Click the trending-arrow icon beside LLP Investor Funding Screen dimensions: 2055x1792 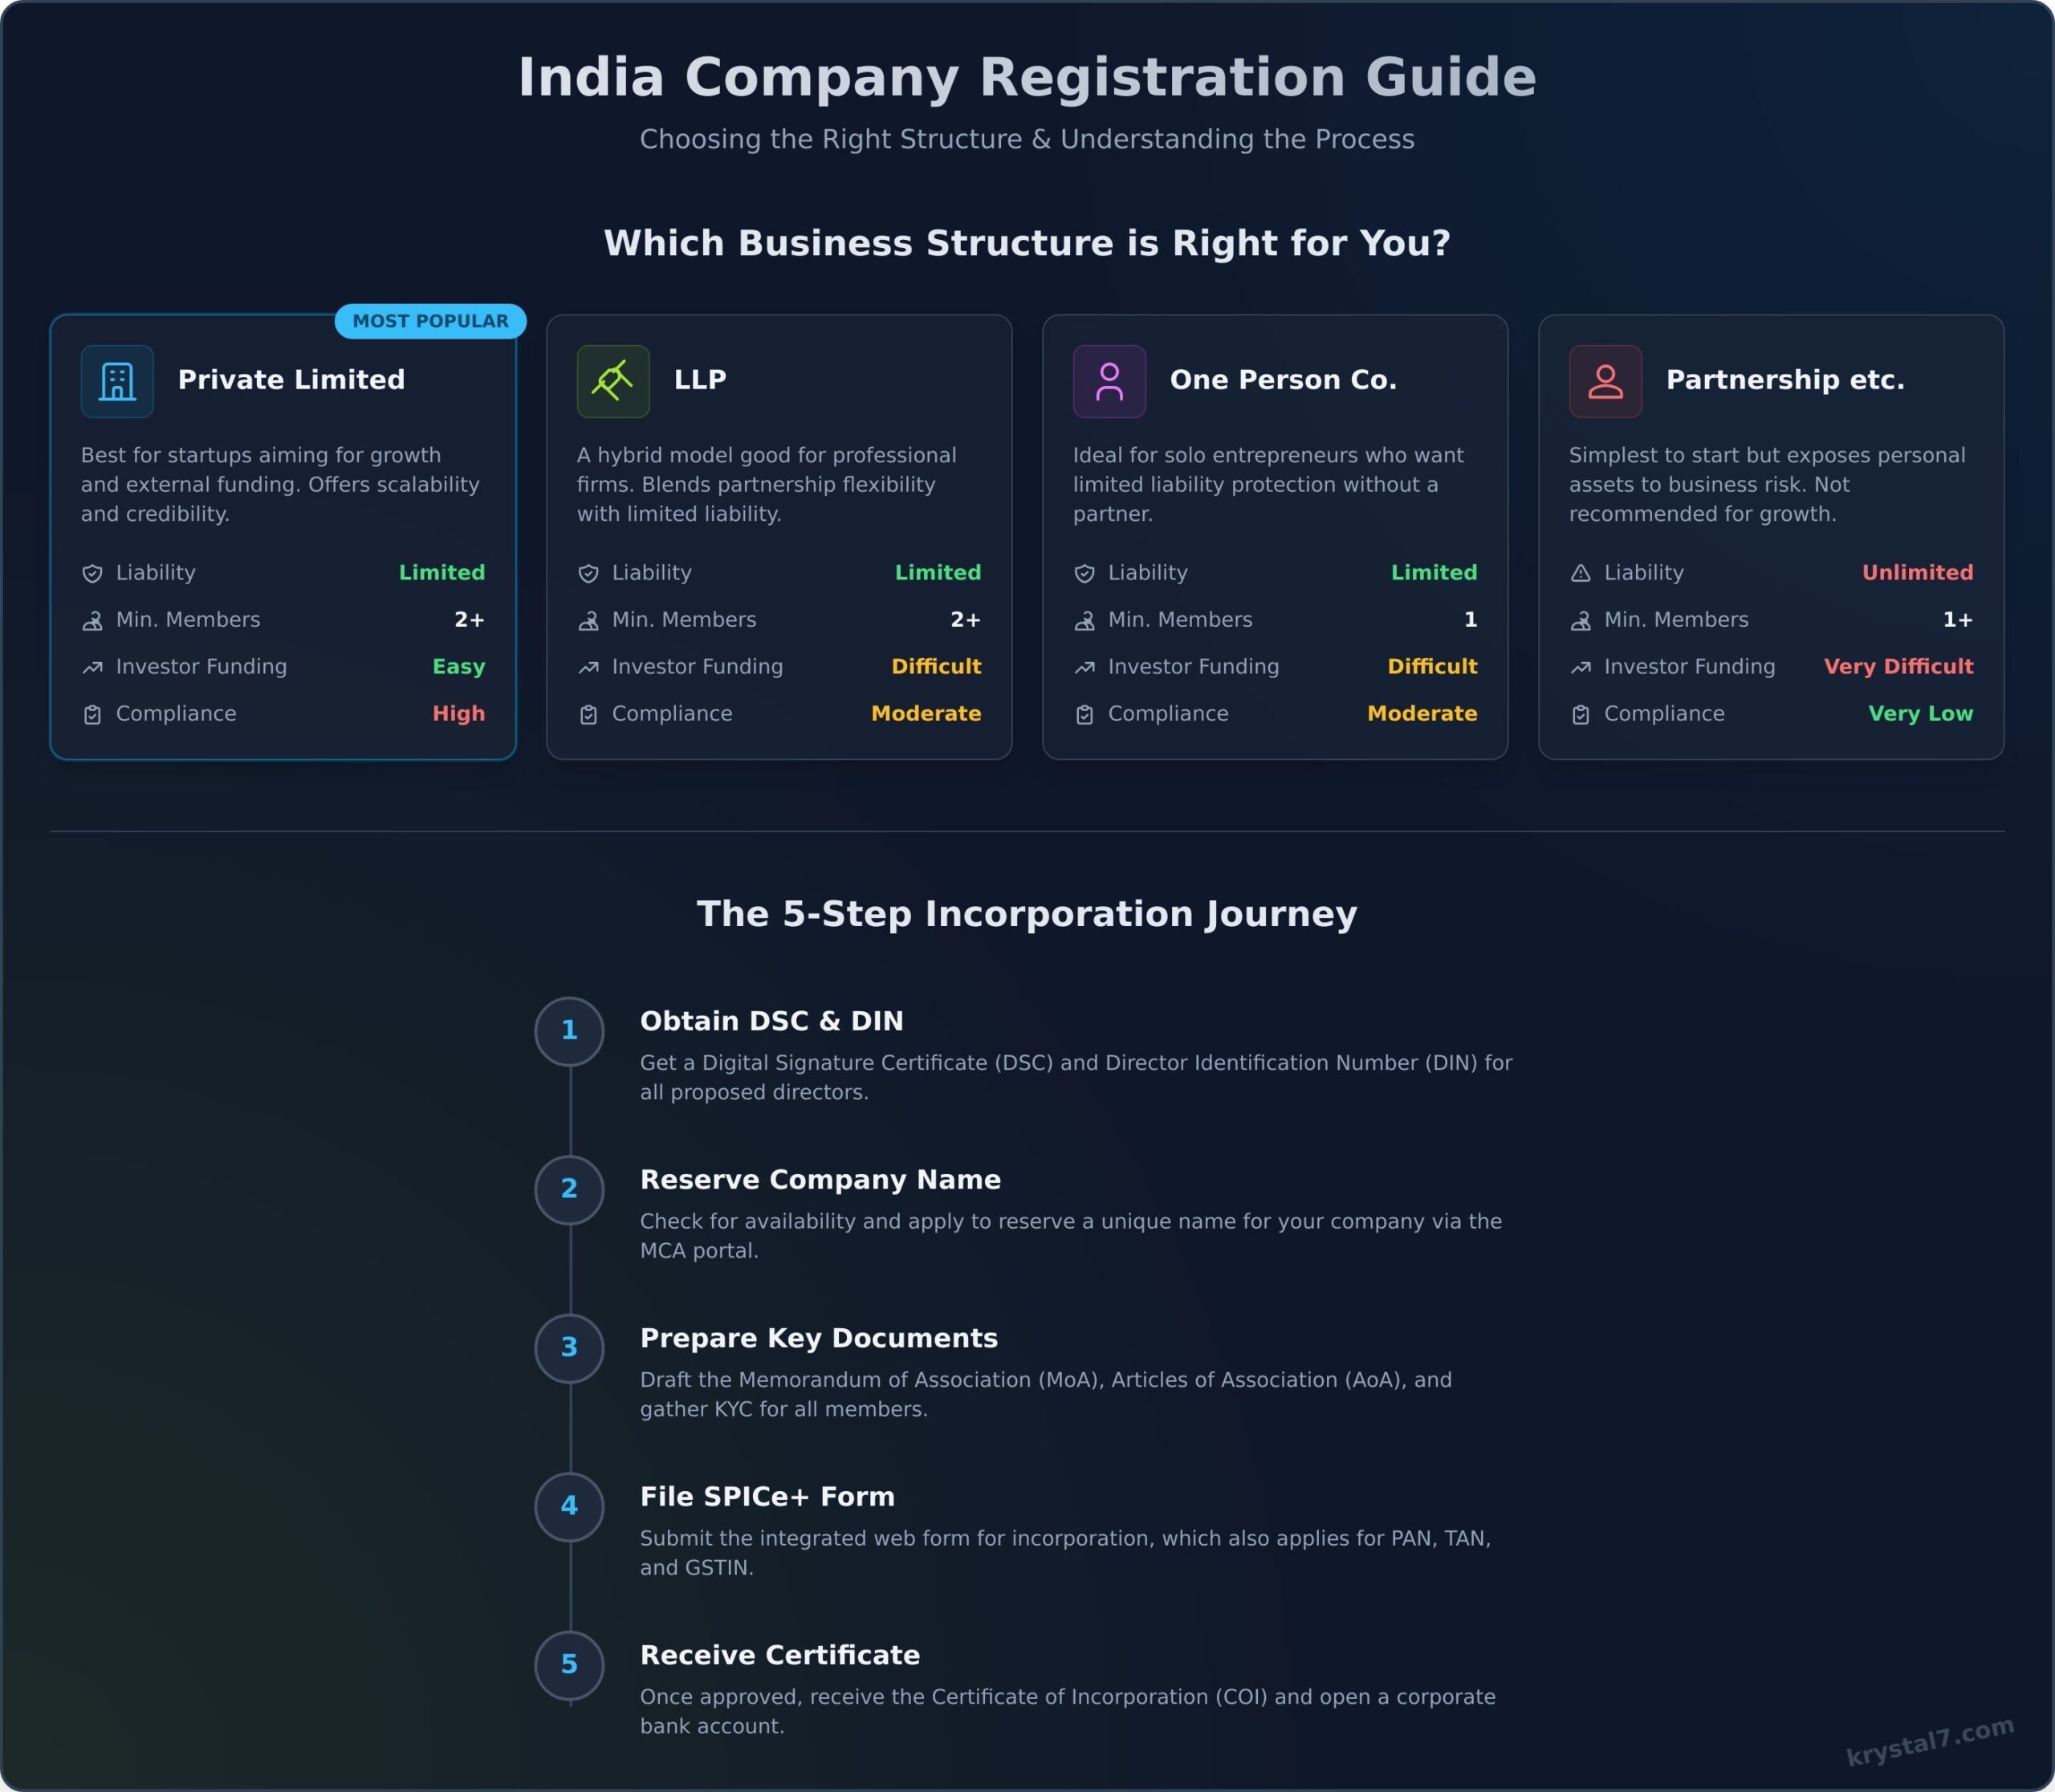click(x=588, y=666)
